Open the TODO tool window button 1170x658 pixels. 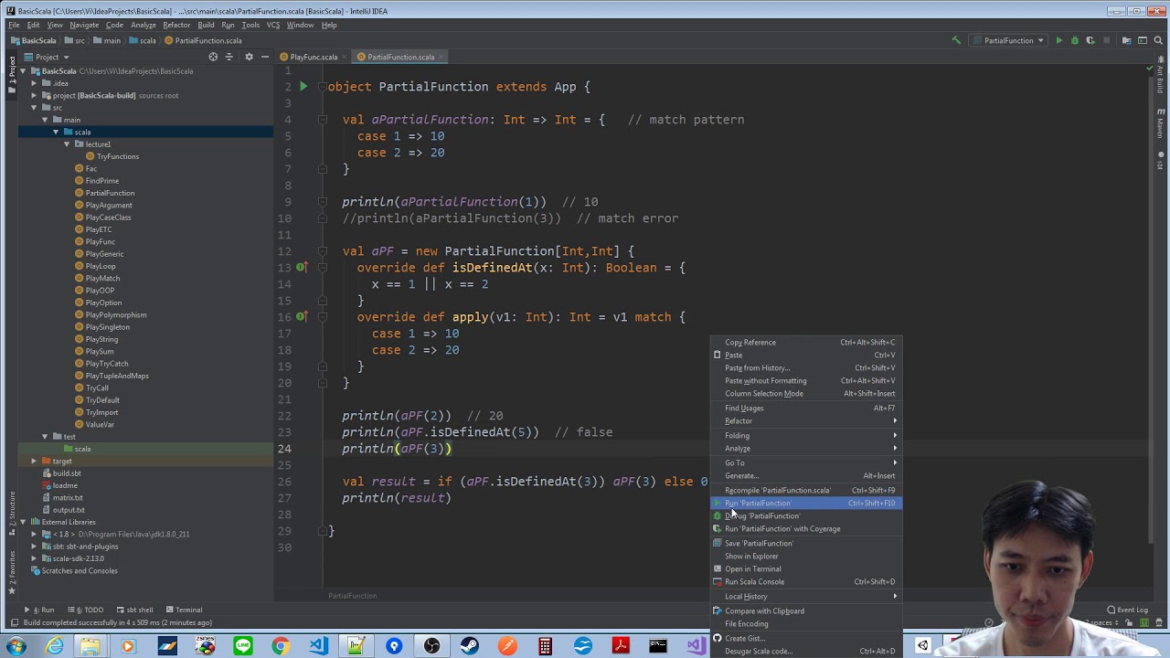pyautogui.click(x=86, y=610)
